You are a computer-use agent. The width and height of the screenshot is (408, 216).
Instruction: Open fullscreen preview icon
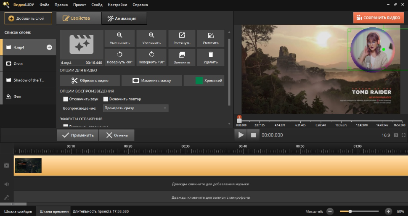click(x=403, y=135)
